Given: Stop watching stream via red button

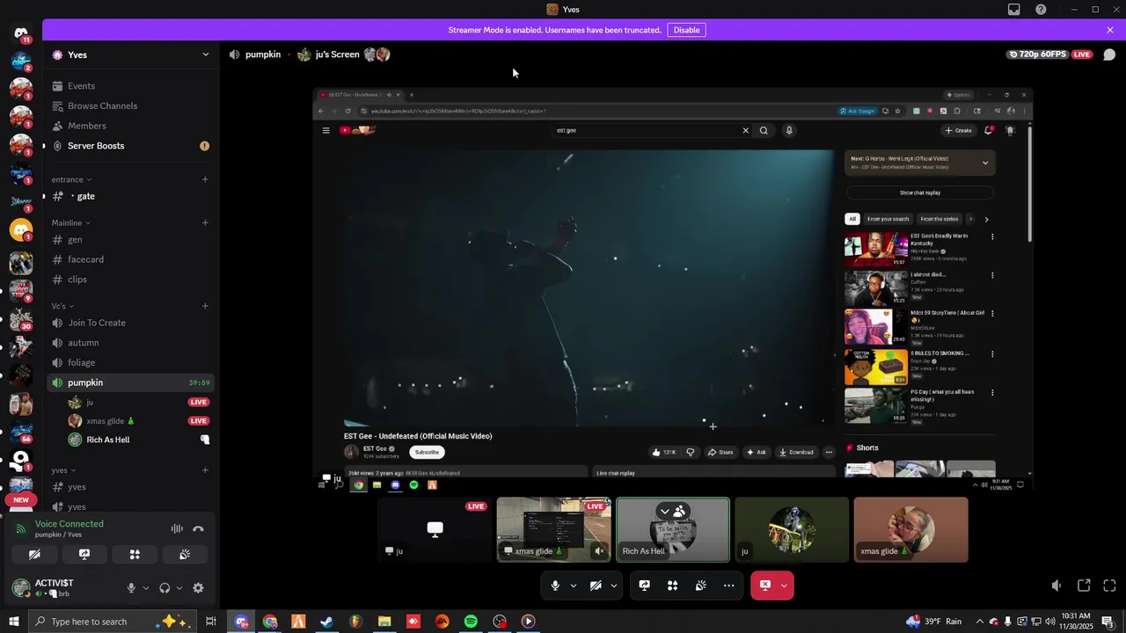Looking at the screenshot, I should click(764, 586).
